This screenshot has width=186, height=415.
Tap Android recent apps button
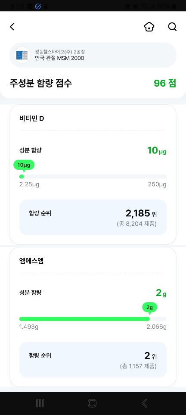click(x=40, y=403)
